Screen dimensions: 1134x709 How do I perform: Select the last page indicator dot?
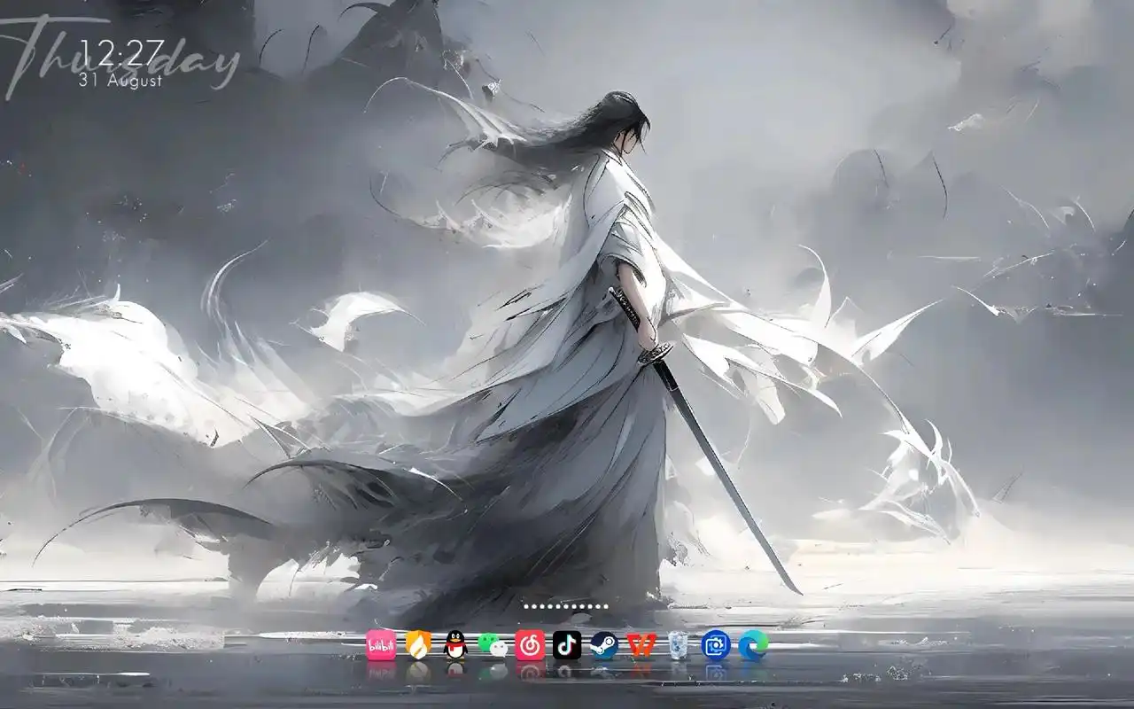pyautogui.click(x=607, y=607)
